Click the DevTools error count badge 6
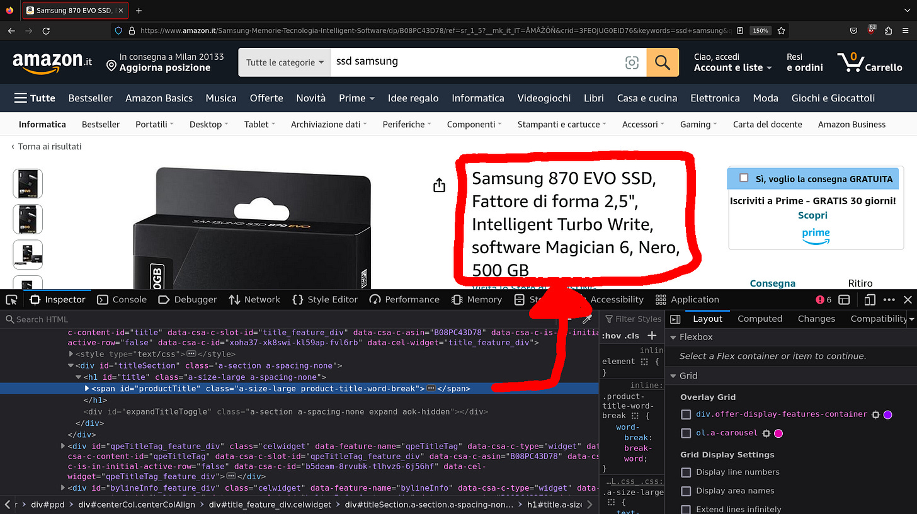Viewport: 917px width, 514px height. [824, 300]
